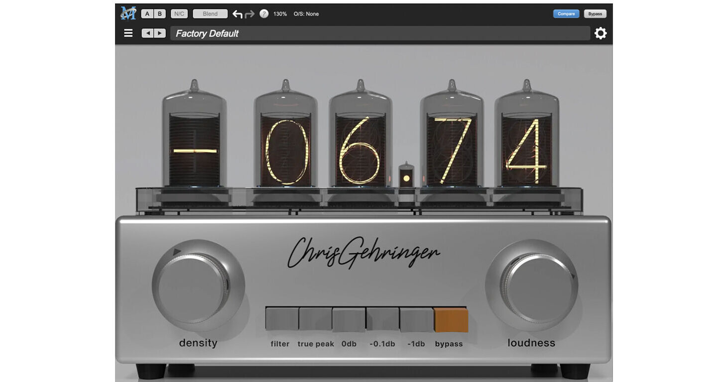The image size is (728, 382).
Task: Open the 130% zoom scale option
Action: click(280, 14)
